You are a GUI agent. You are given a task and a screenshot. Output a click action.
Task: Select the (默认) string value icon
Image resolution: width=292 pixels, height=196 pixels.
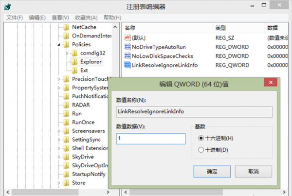tap(128, 38)
